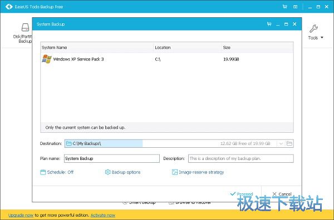Click the Description input field

tap(240, 158)
